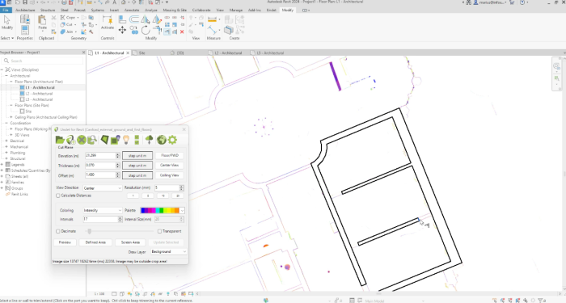The height and width of the screenshot is (303, 566).
Task: Click the Center View button
Action: click(170, 165)
